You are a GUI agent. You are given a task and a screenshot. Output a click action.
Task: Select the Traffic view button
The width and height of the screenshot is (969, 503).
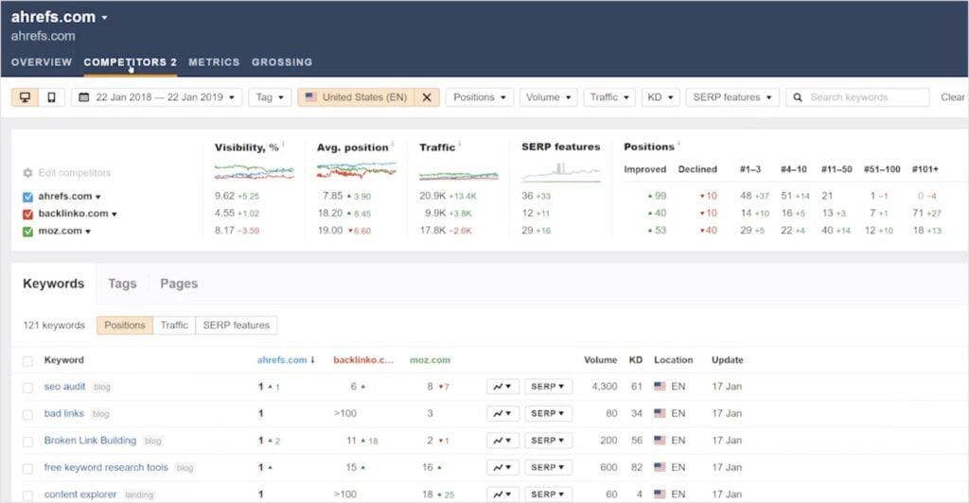click(174, 325)
